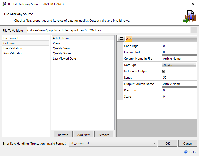
Task: Click the Output Column Name label
Action: (139, 84)
